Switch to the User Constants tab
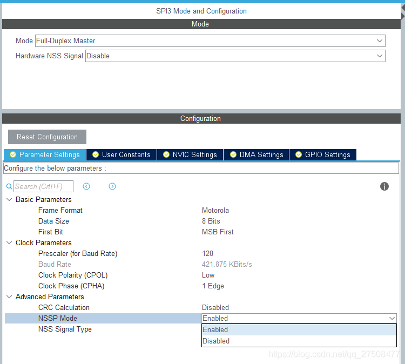Image resolution: width=405 pixels, height=364 pixels. [122, 154]
